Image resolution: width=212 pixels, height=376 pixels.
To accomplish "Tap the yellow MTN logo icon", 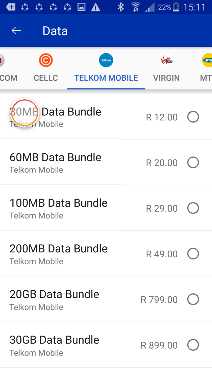I will 207,61.
